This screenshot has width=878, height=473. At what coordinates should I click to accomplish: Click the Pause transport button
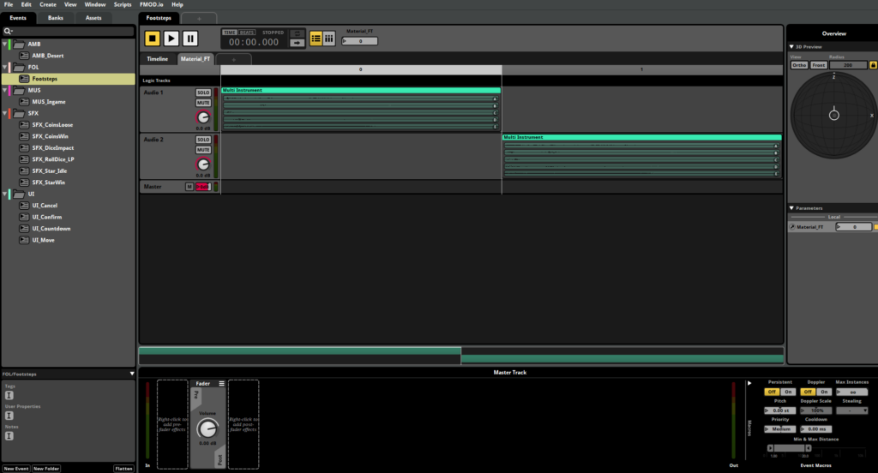(x=190, y=38)
